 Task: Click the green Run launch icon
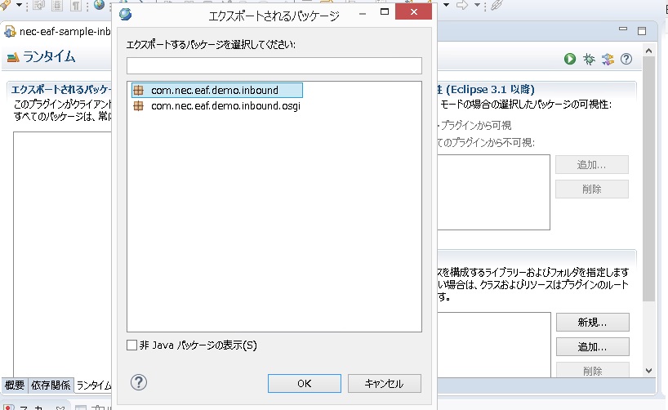(x=570, y=59)
